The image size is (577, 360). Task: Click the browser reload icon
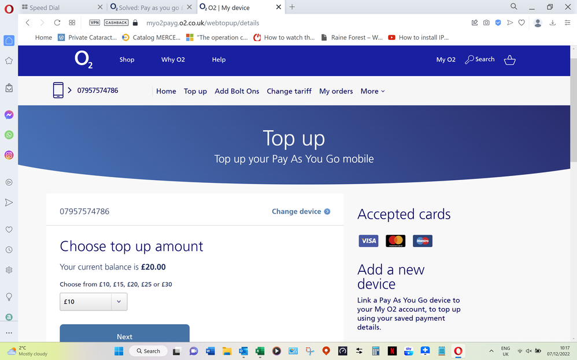pos(57,22)
